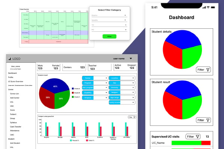Image resolution: width=224 pixels, height=149 pixels.
Task: Click the Grade A legend swatch
Action: [73, 89]
